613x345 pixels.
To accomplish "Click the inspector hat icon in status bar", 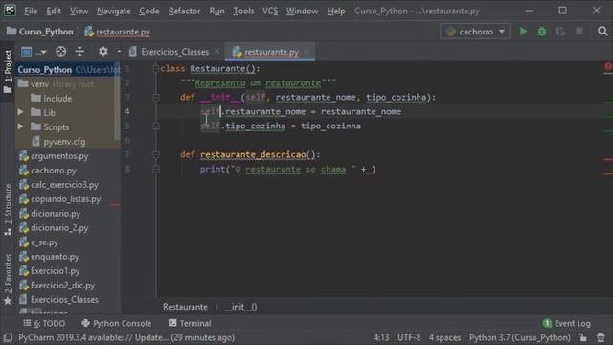I will [601, 337].
